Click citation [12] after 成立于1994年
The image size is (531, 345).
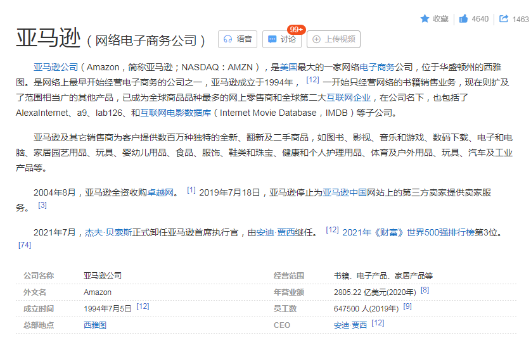coord(312,80)
